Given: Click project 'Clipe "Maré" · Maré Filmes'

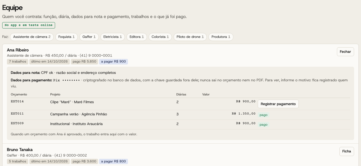Looking at the screenshot, I should 72,102.
